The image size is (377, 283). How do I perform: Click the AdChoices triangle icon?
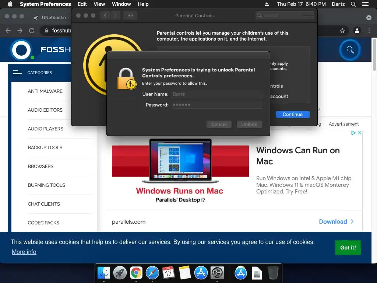[353, 133]
